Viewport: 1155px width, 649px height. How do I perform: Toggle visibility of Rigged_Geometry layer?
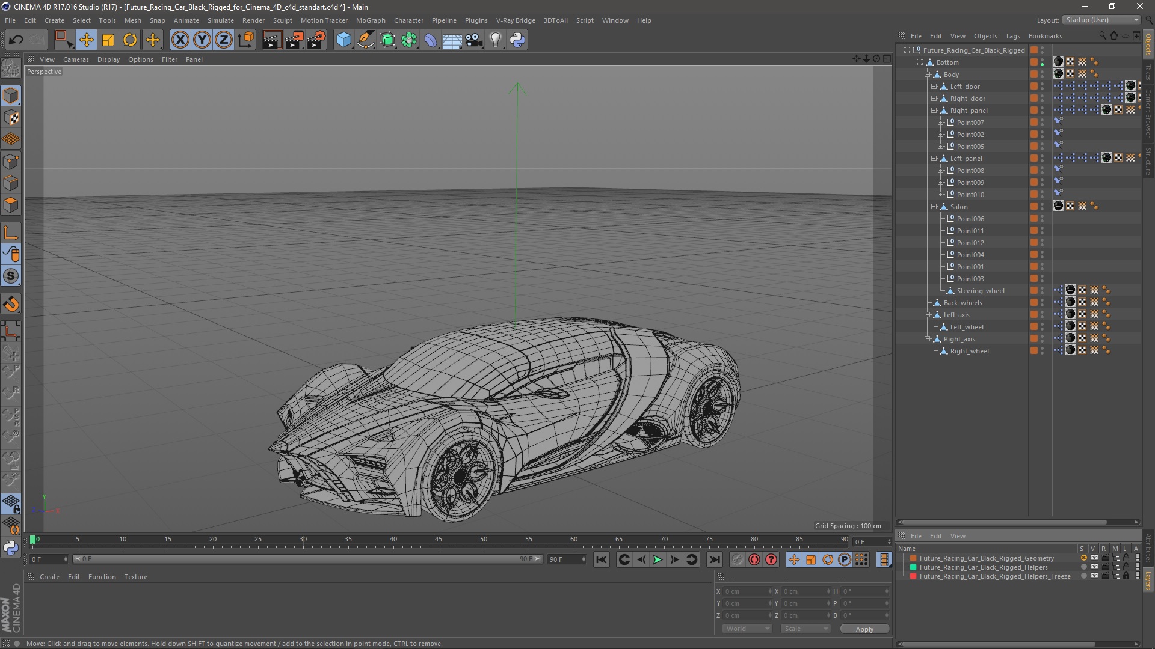(1094, 558)
